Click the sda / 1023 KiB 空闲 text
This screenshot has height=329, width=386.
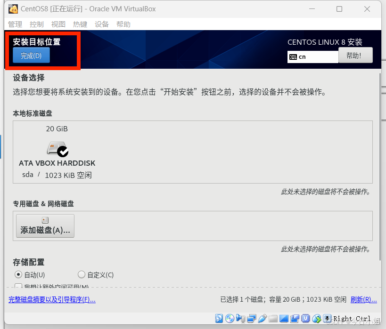point(57,175)
